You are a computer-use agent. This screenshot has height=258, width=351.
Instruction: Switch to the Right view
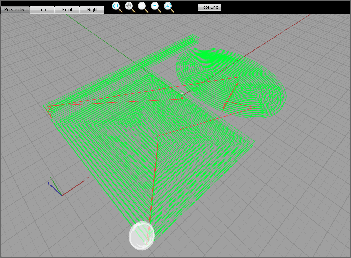pyautogui.click(x=92, y=9)
